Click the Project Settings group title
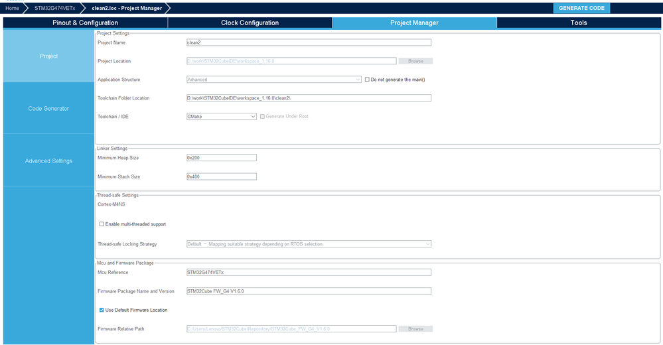Viewport: 663px width, 345px height. tap(113, 33)
